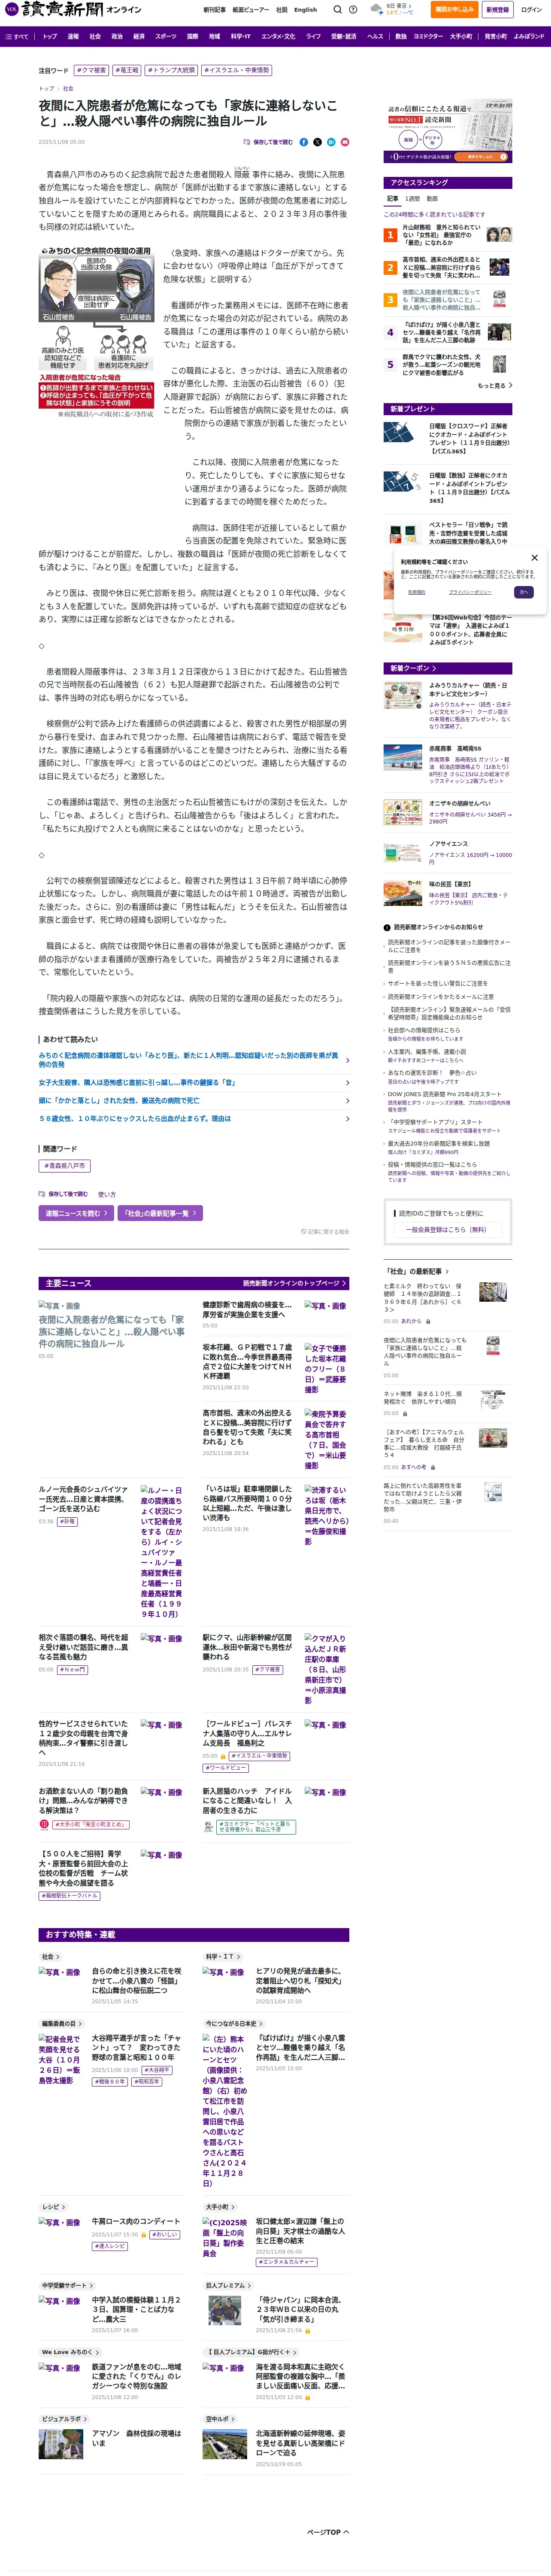This screenshot has height=2576, width=551.
Task: Click 次へ in the terms popup
Action: 523,592
